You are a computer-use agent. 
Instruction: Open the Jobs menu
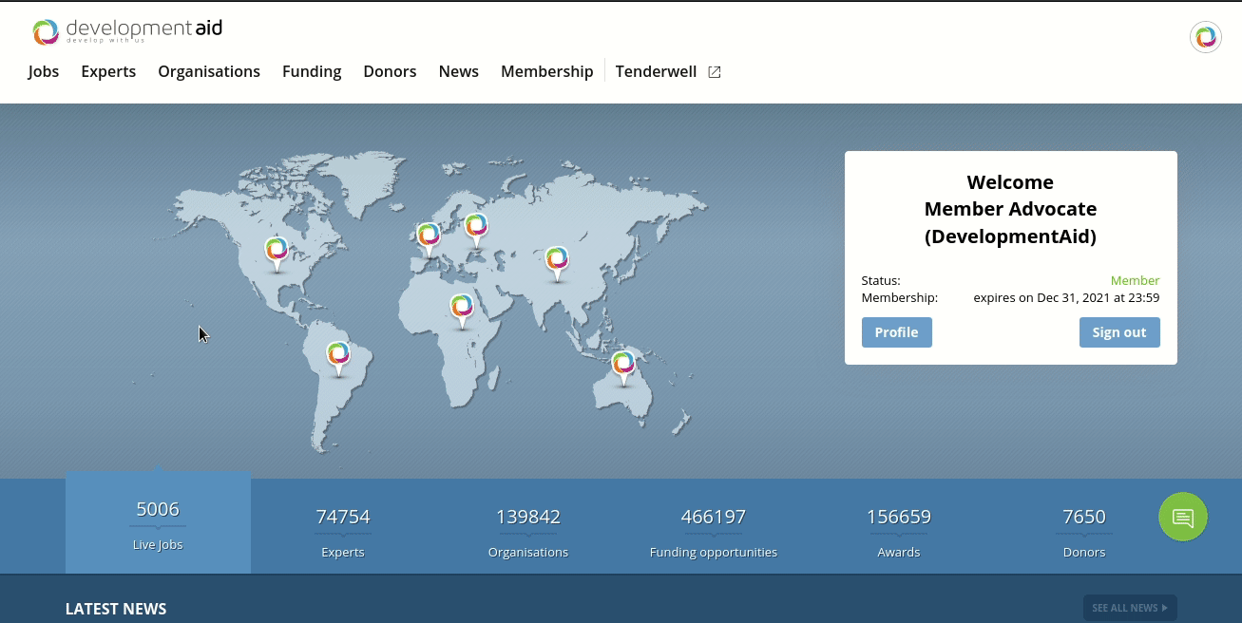(x=44, y=71)
